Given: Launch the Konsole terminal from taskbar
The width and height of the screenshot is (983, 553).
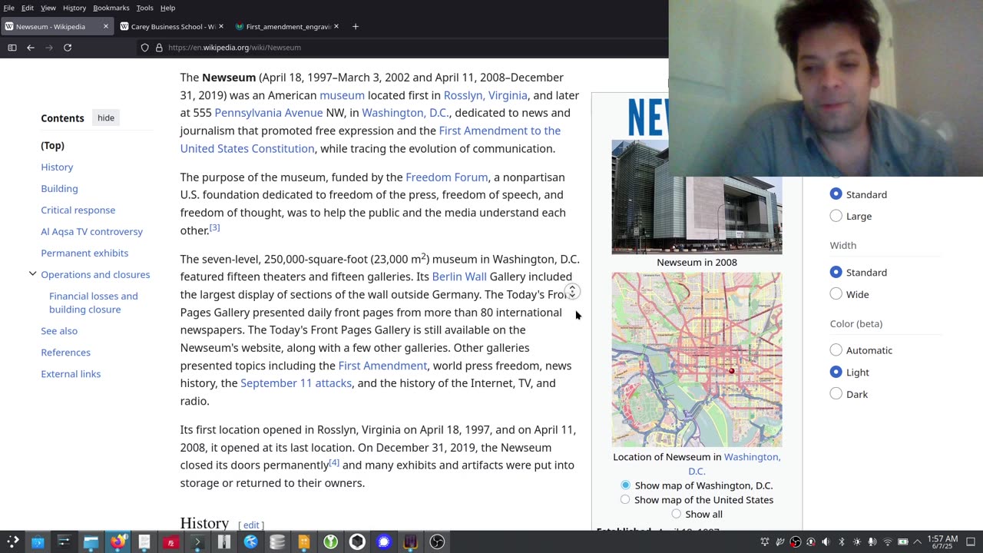Looking at the screenshot, I should [x=197, y=541].
